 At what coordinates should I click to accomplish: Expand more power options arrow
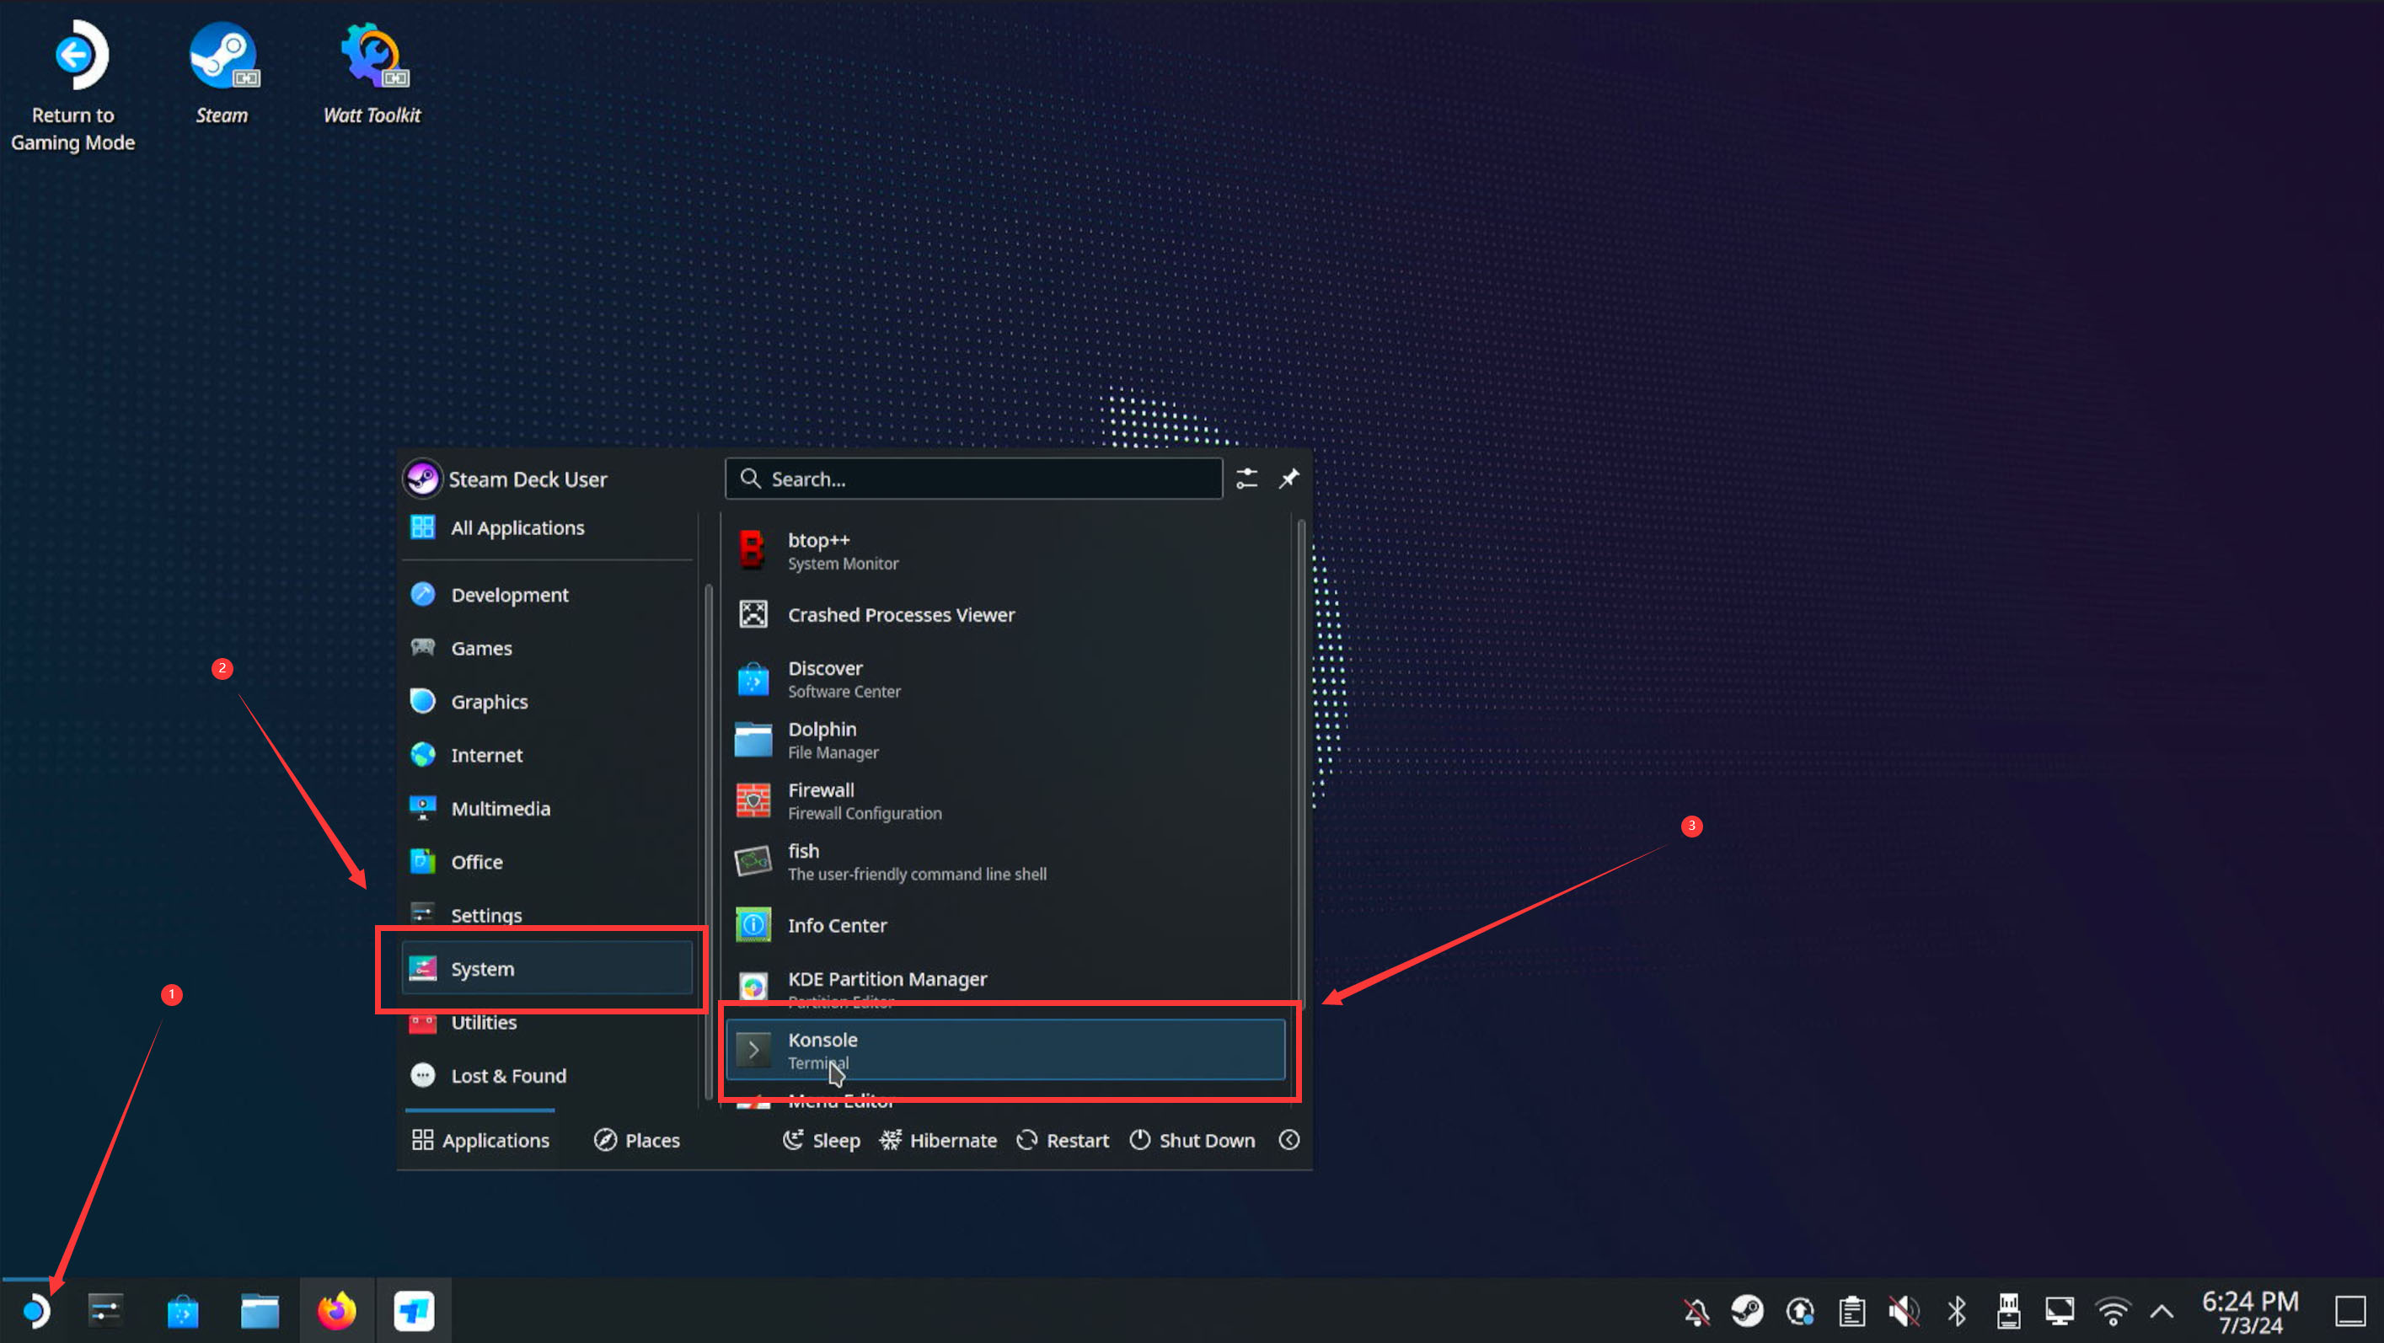click(x=1288, y=1139)
